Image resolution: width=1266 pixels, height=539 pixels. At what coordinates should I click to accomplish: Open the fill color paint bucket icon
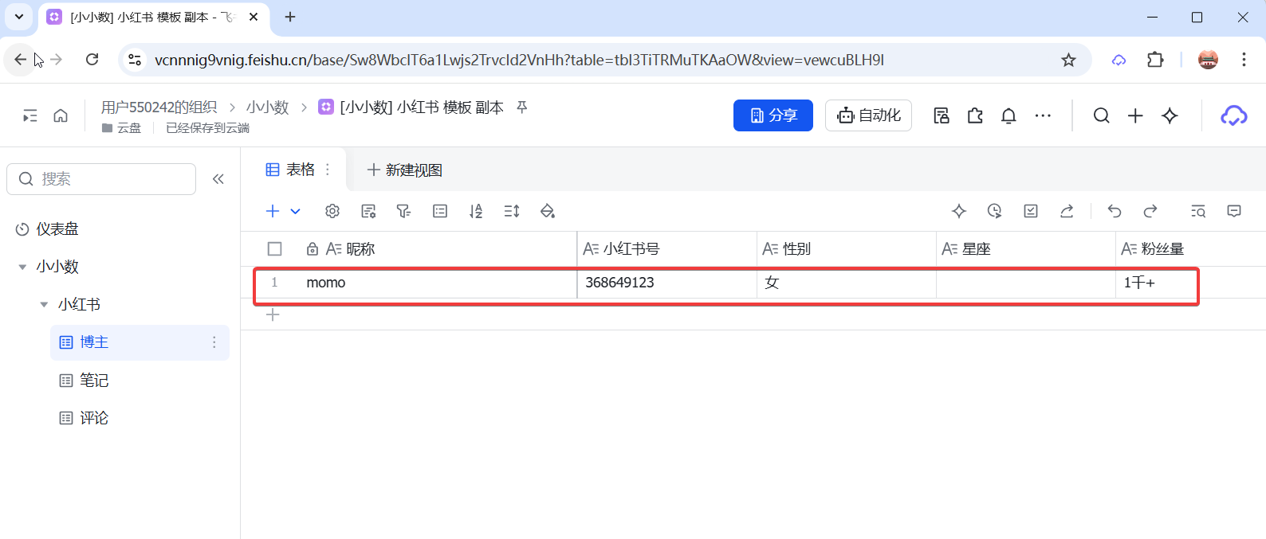coord(548,211)
